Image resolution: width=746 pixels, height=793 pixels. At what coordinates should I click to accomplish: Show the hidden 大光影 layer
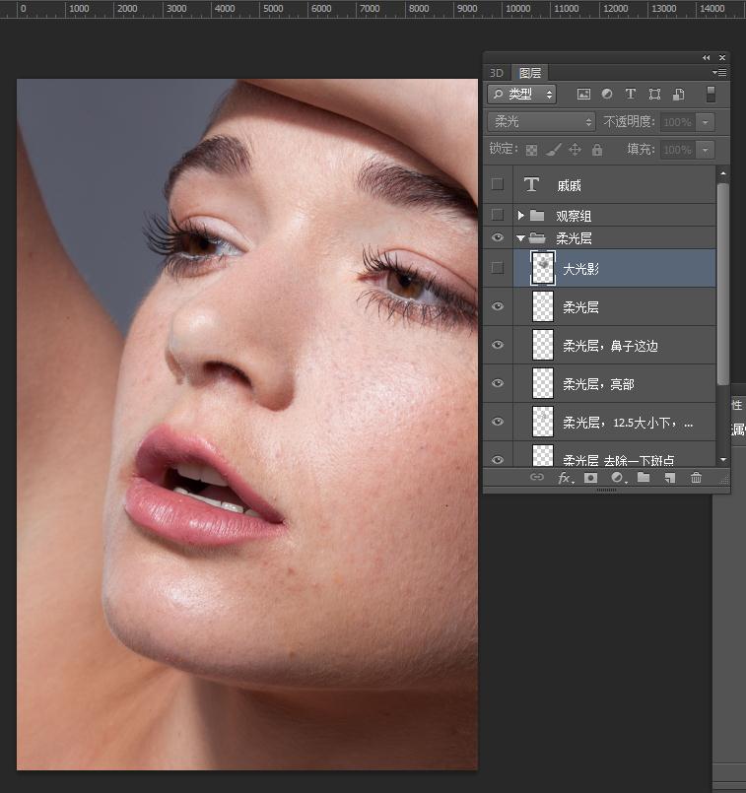coord(498,268)
